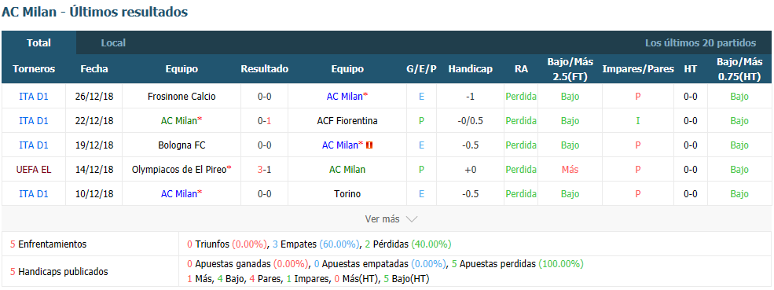Screen dimensions: 774x290
Task: Click ITA D1 in the 26/12/18 row
Action: point(34,97)
